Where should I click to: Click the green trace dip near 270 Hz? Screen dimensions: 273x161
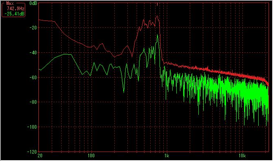(124, 92)
